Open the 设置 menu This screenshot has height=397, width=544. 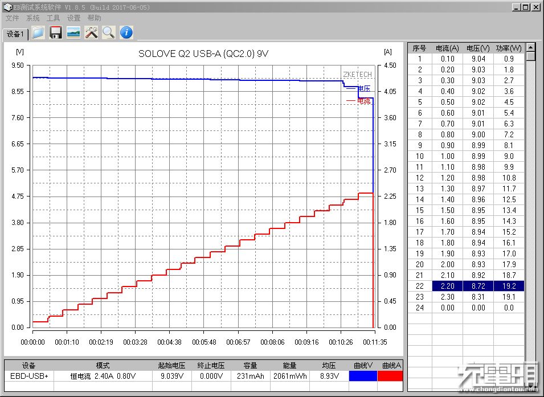pos(73,18)
